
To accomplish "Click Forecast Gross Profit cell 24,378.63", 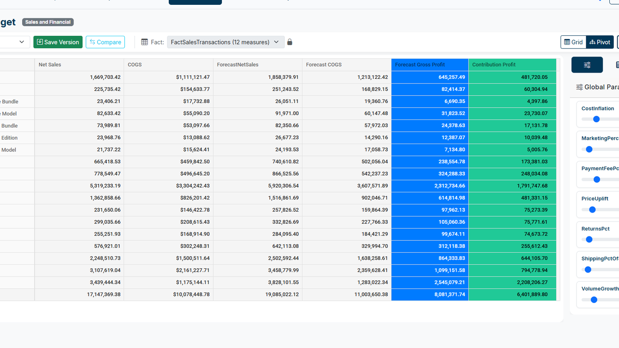I will coord(430,126).
